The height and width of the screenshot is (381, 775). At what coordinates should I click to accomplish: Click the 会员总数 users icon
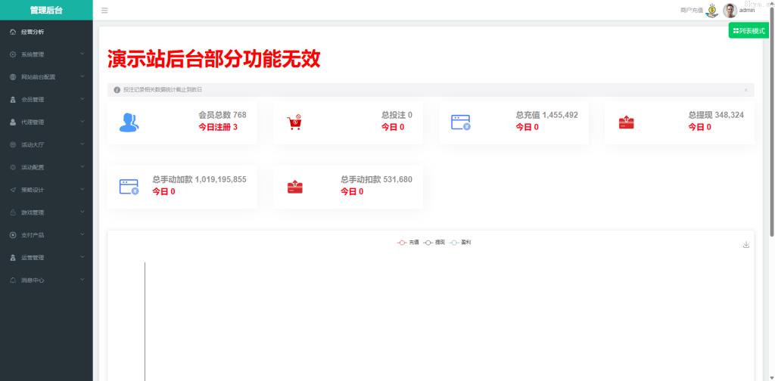(x=129, y=122)
